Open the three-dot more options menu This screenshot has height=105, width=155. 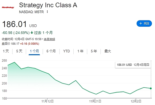[x=47, y=12]
